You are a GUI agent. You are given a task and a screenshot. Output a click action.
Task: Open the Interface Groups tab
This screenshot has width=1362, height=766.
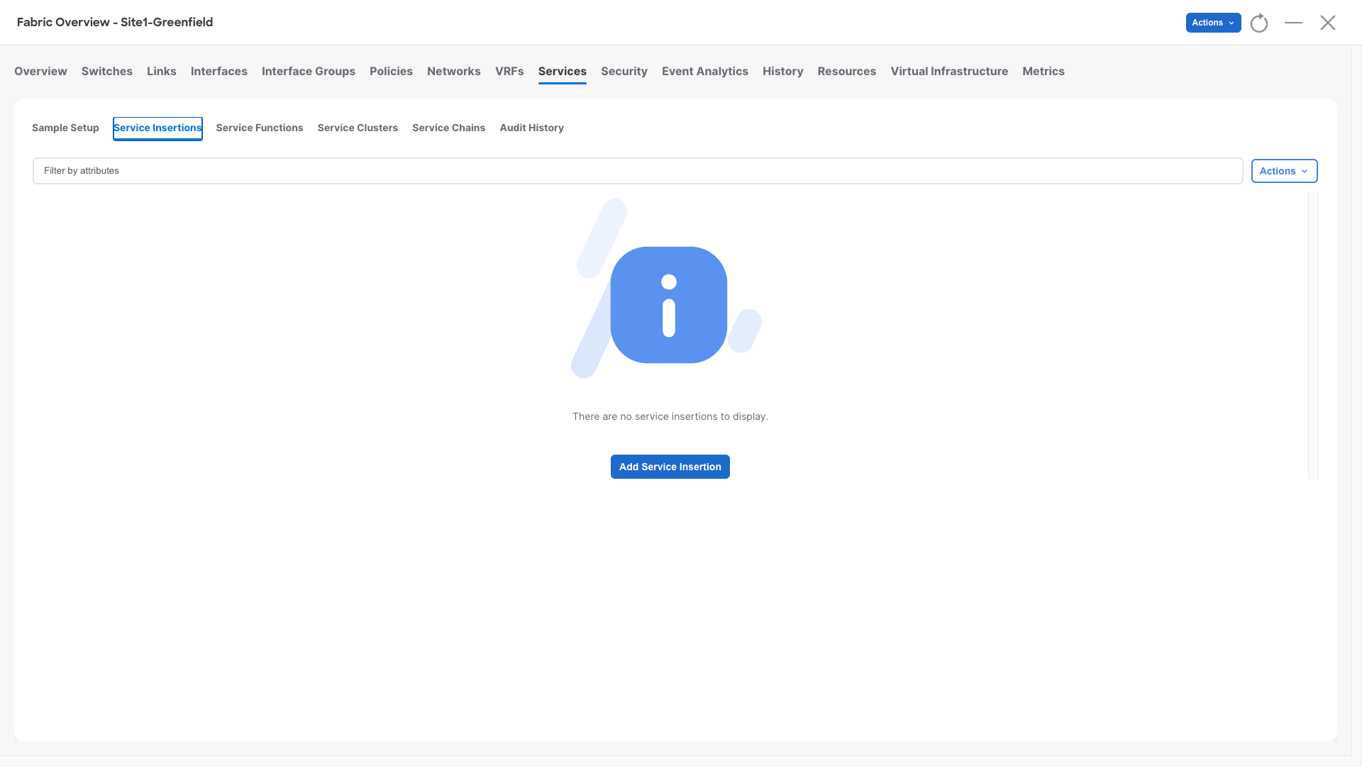[309, 71]
